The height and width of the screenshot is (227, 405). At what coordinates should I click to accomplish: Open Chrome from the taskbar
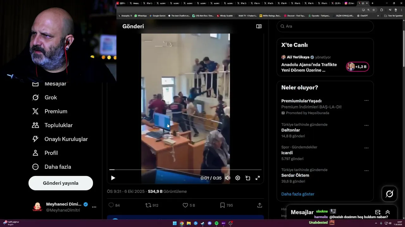click(x=182, y=223)
